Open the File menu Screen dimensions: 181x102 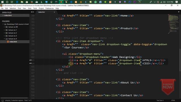tap(2, 8)
